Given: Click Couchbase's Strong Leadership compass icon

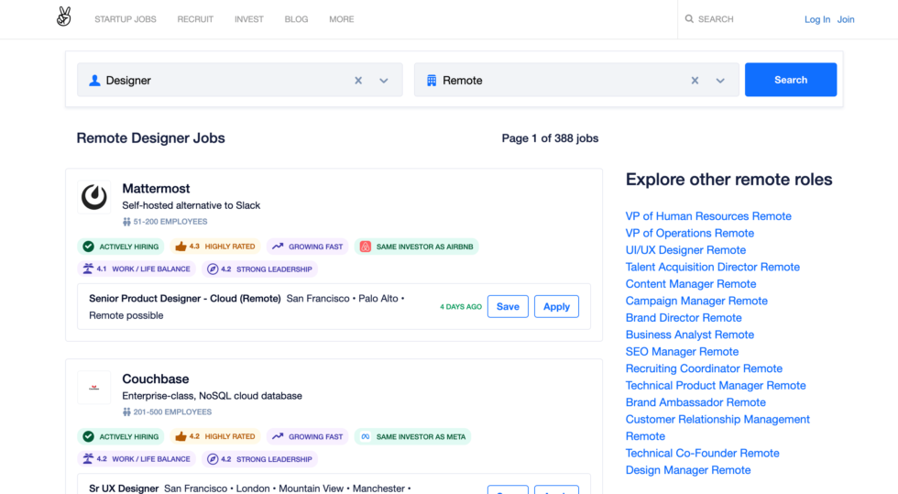Looking at the screenshot, I should coord(213,459).
